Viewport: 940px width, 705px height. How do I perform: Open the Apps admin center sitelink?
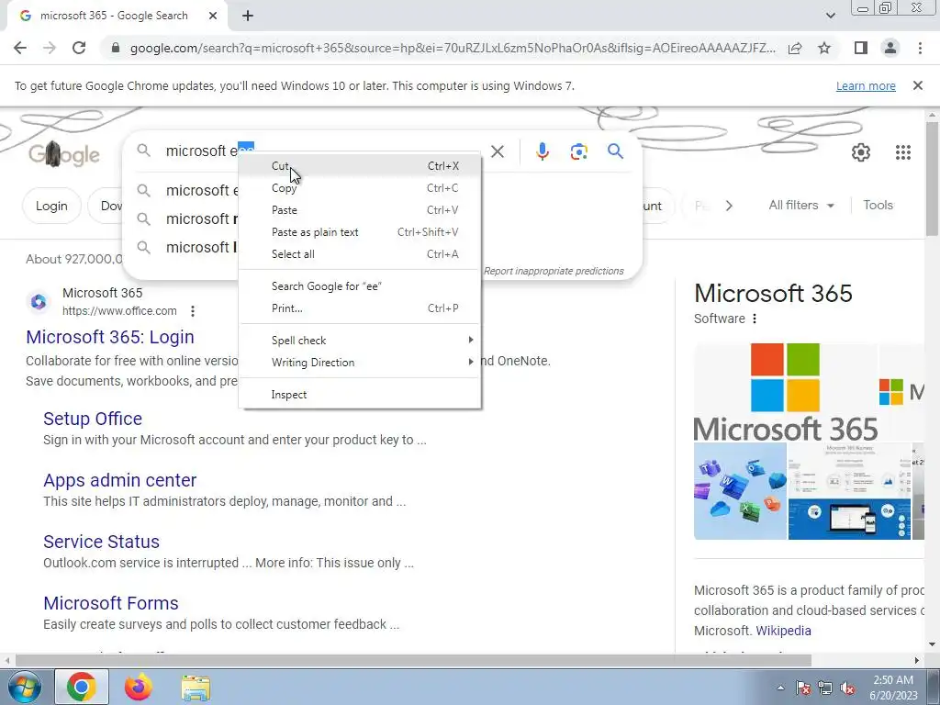pyautogui.click(x=120, y=480)
